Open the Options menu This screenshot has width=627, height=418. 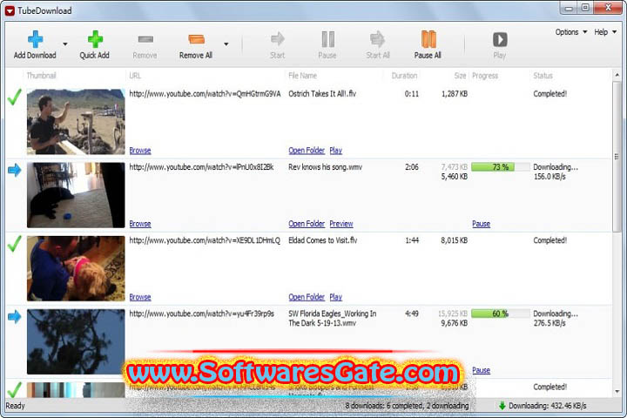click(571, 32)
